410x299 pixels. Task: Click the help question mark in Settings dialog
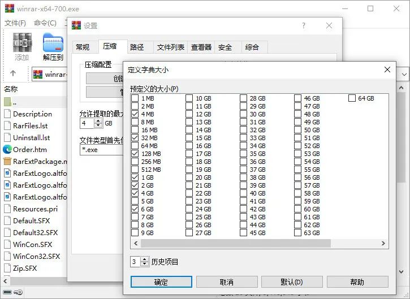pos(304,25)
